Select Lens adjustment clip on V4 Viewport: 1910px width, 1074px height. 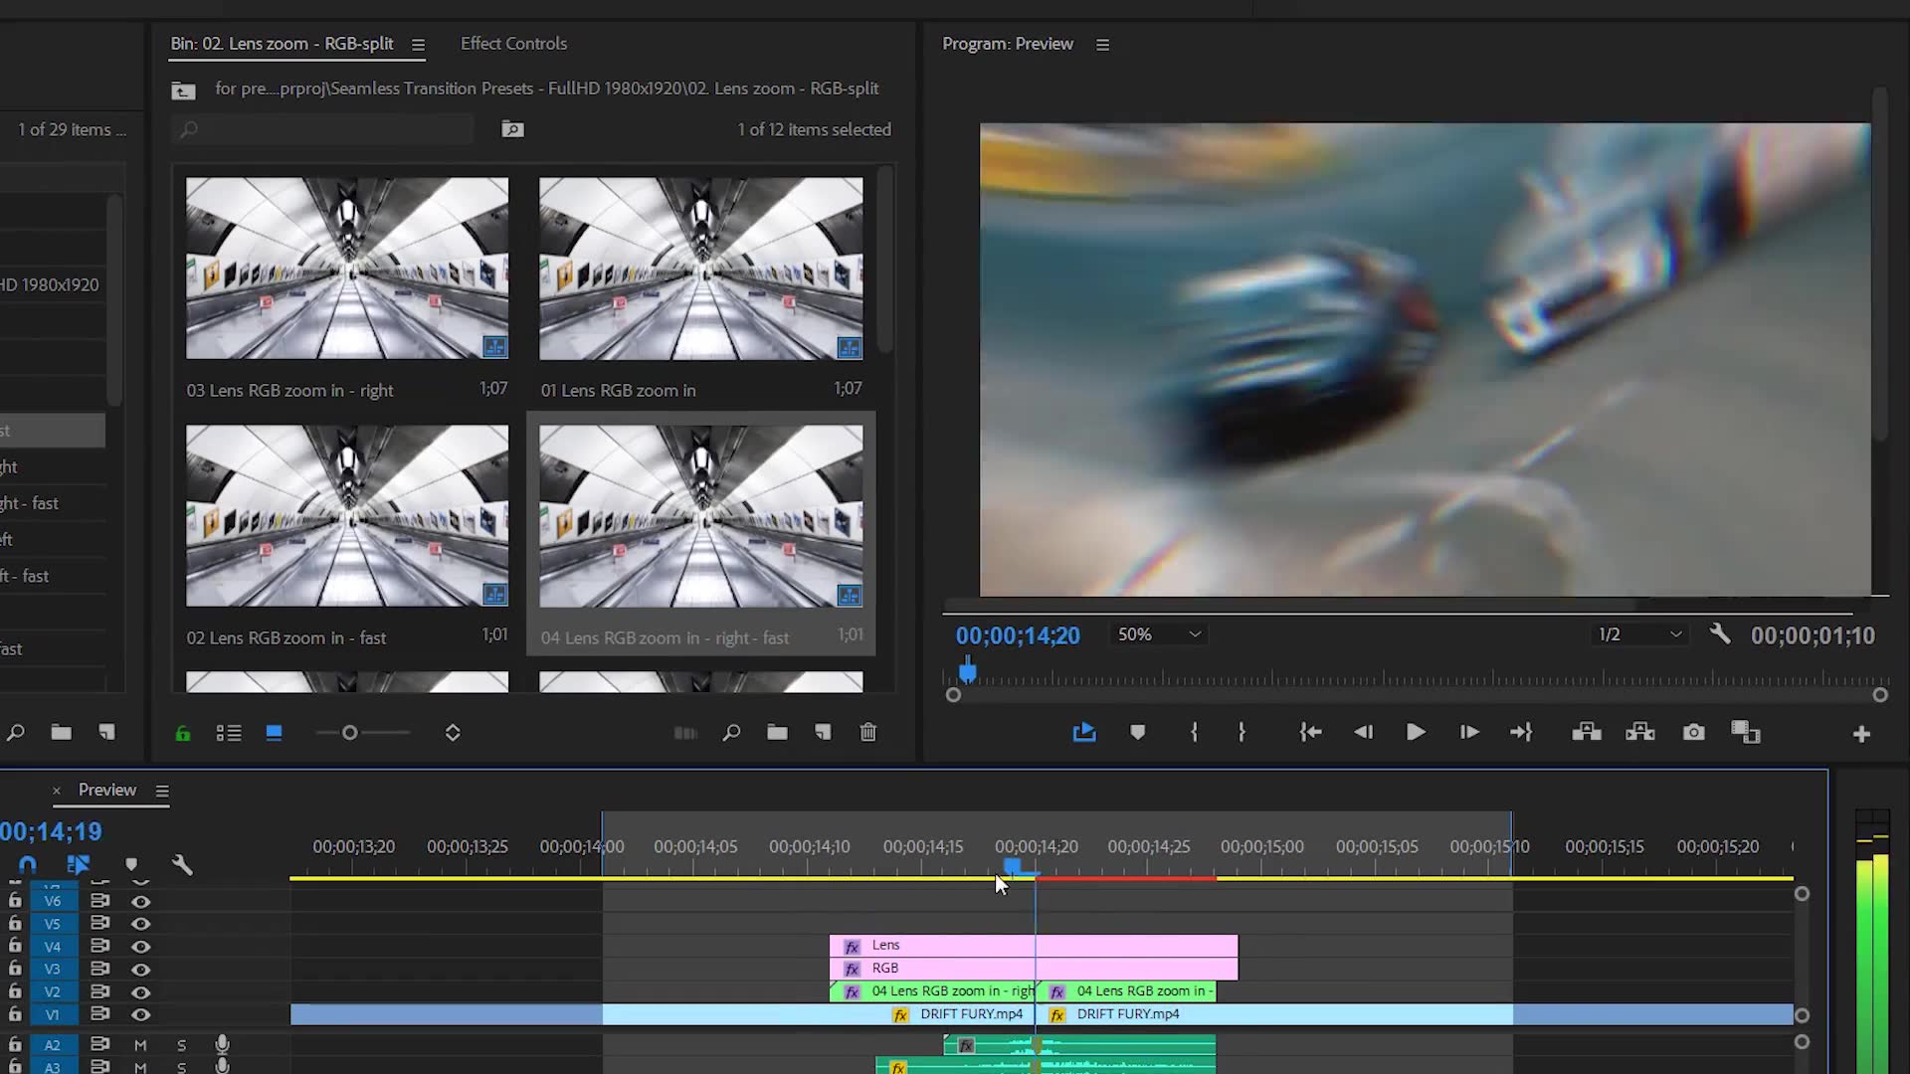(x=1034, y=946)
